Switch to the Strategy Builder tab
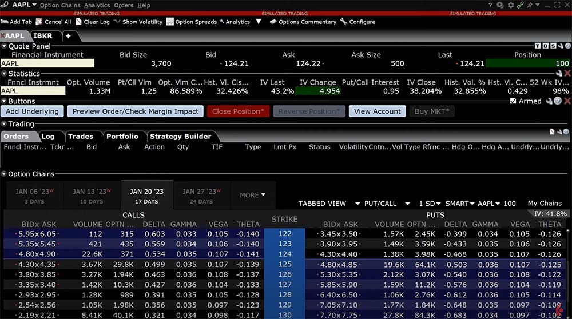This screenshot has height=319, width=572. (x=180, y=137)
